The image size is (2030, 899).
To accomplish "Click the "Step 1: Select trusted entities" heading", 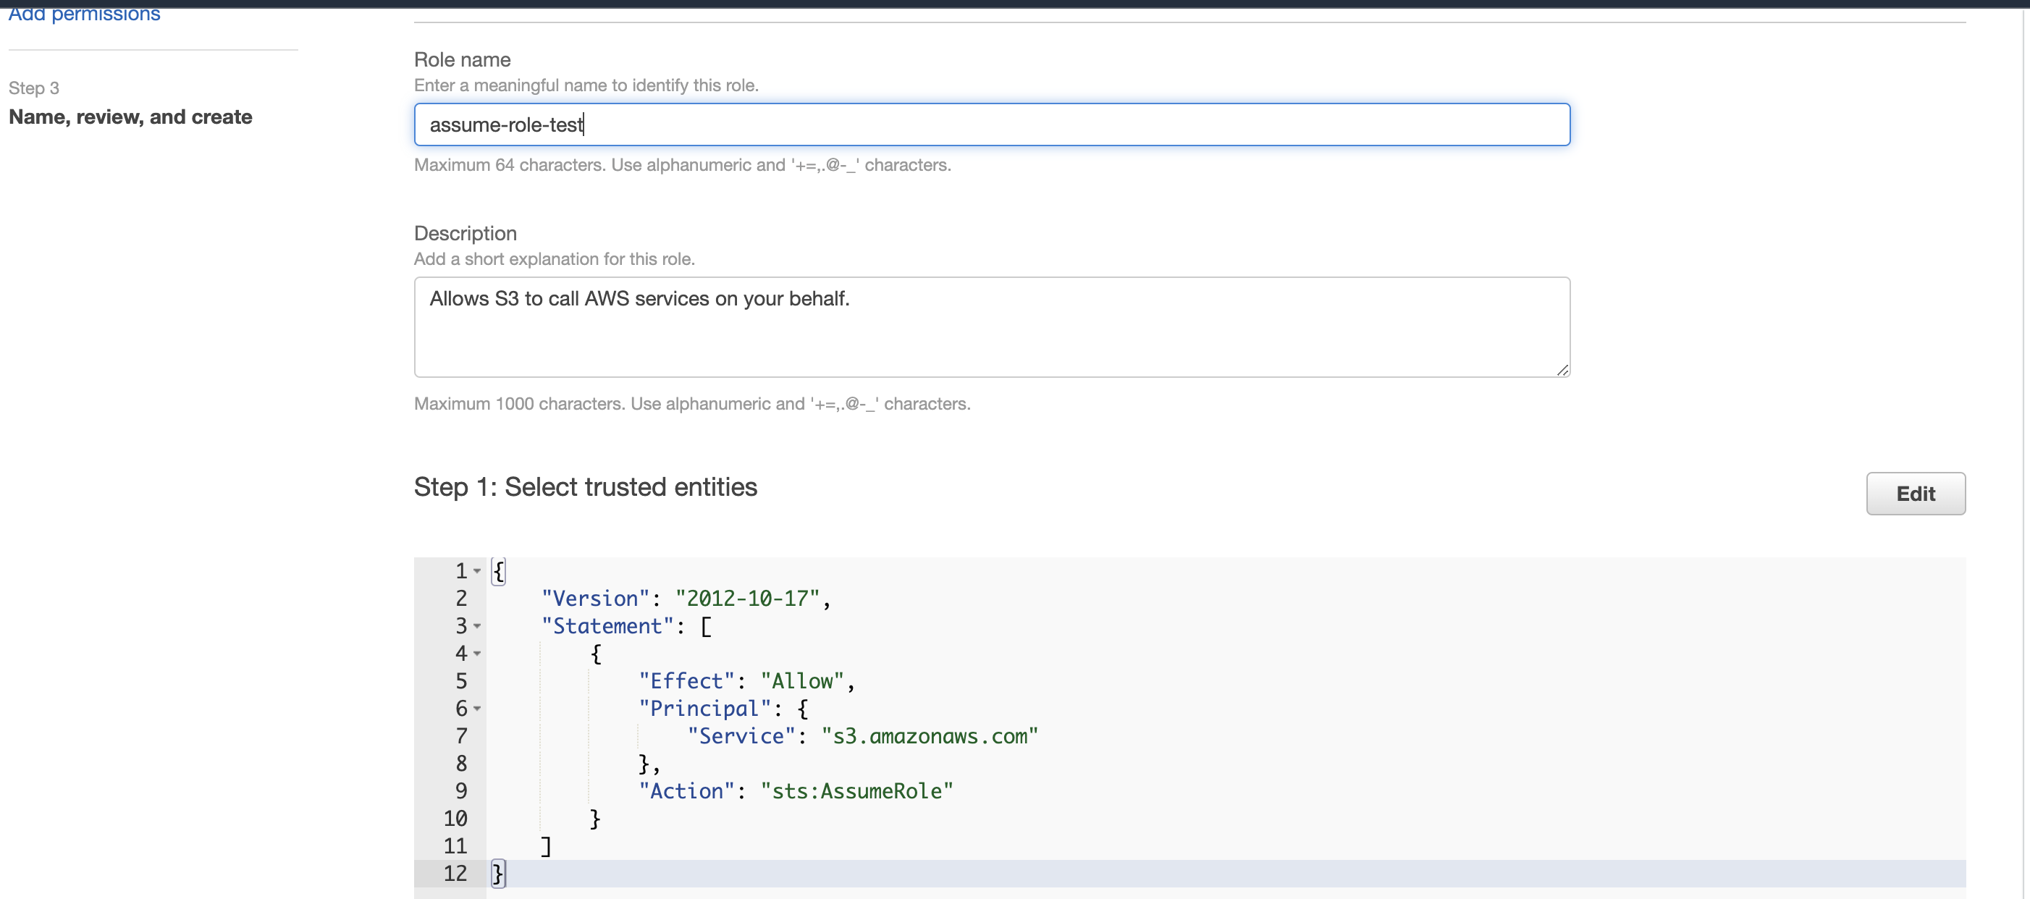I will tap(586, 487).
